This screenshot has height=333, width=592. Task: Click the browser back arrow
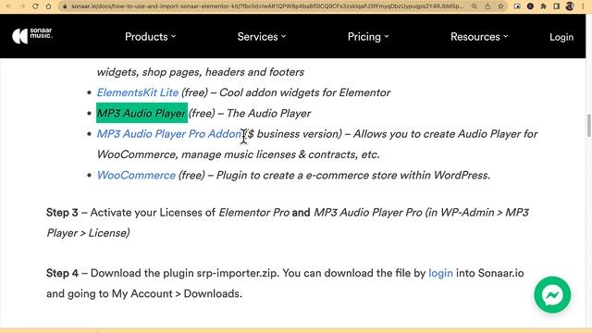pyautogui.click(x=9, y=6)
